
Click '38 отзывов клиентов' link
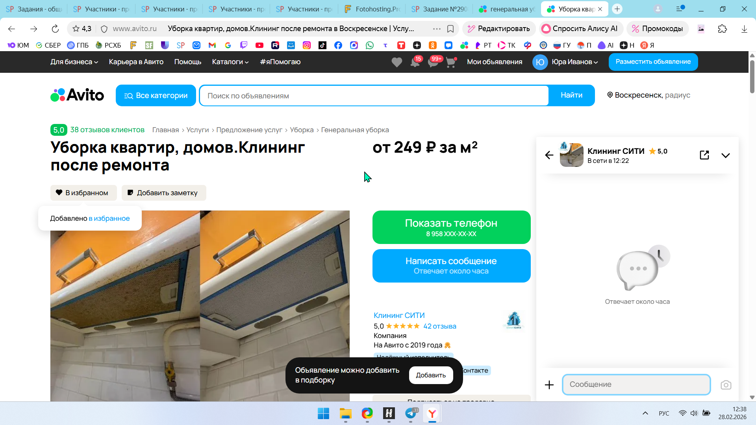[107, 130]
